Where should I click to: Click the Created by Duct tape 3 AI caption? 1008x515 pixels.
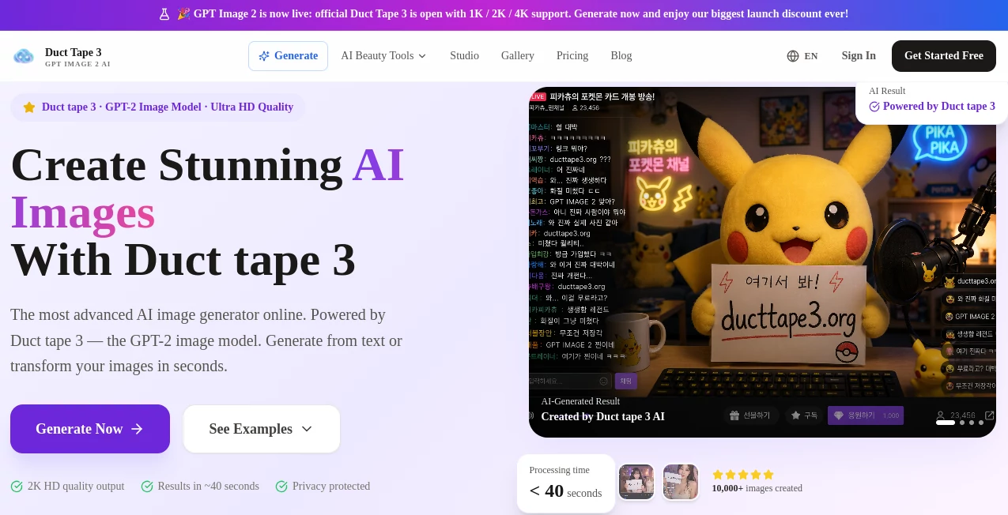click(603, 416)
